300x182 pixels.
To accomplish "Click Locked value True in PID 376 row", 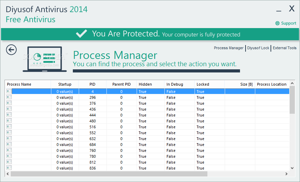I will pos(200,103).
